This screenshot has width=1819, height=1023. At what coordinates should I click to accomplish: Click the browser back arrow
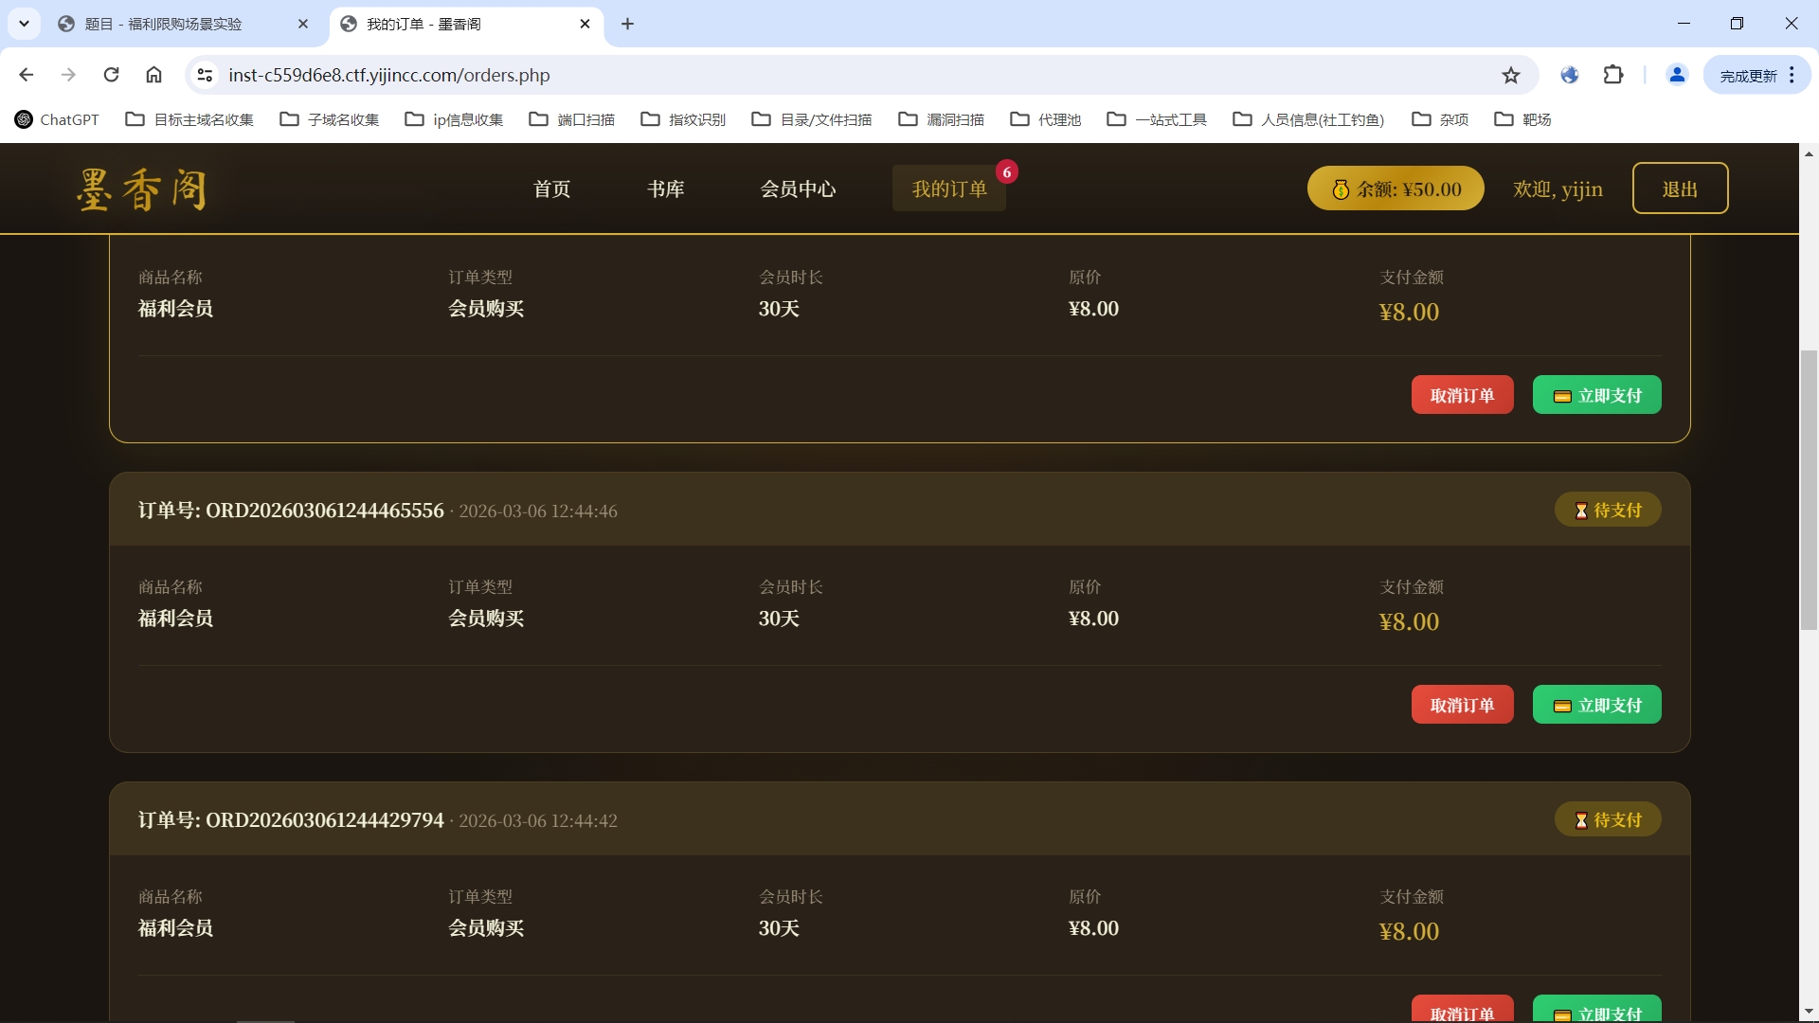(x=27, y=75)
